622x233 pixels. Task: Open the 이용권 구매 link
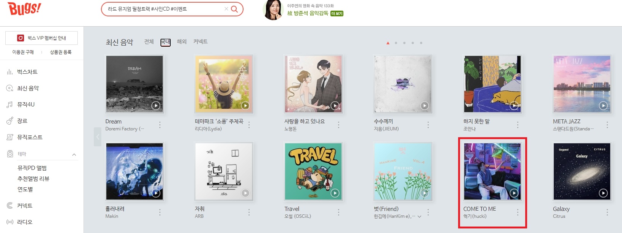coord(23,52)
